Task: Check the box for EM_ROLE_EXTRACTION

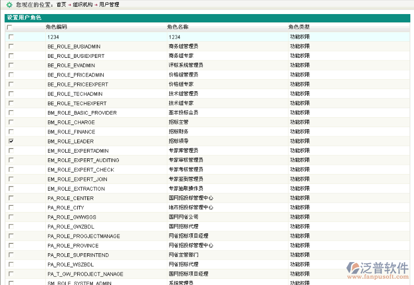Action: (11, 189)
